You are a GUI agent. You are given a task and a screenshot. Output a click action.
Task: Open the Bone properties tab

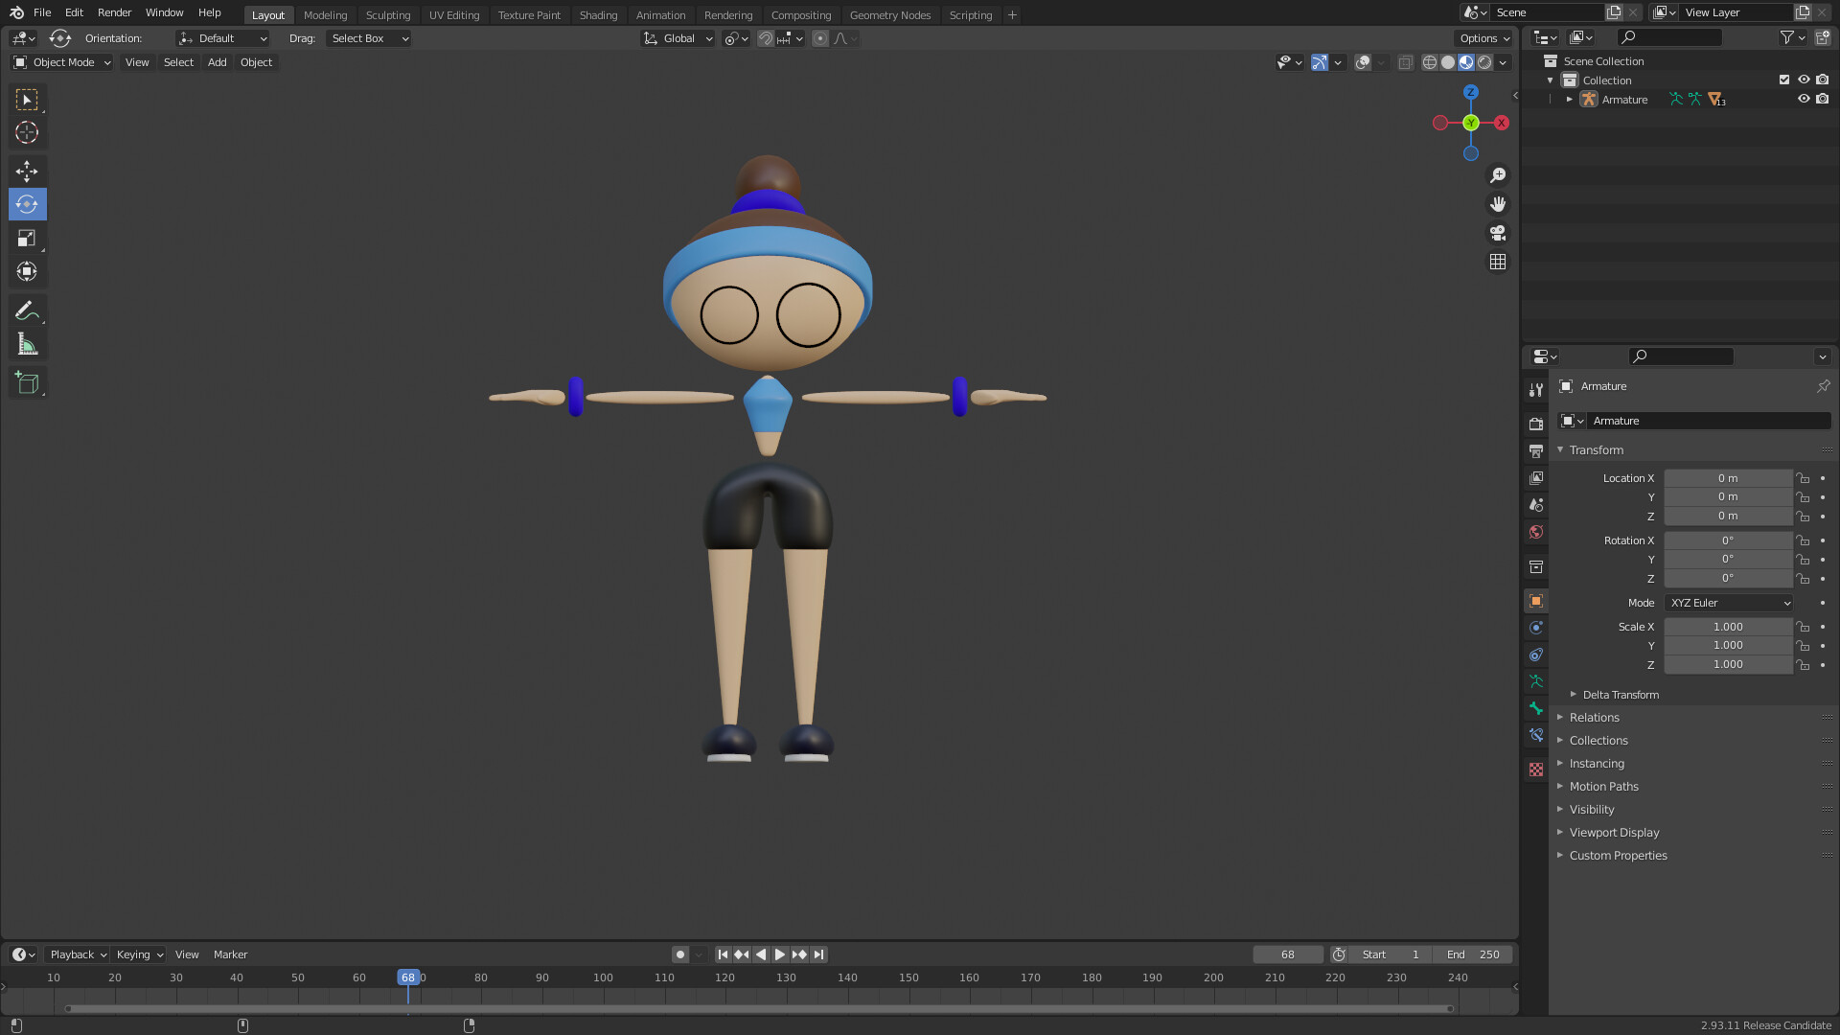point(1536,708)
